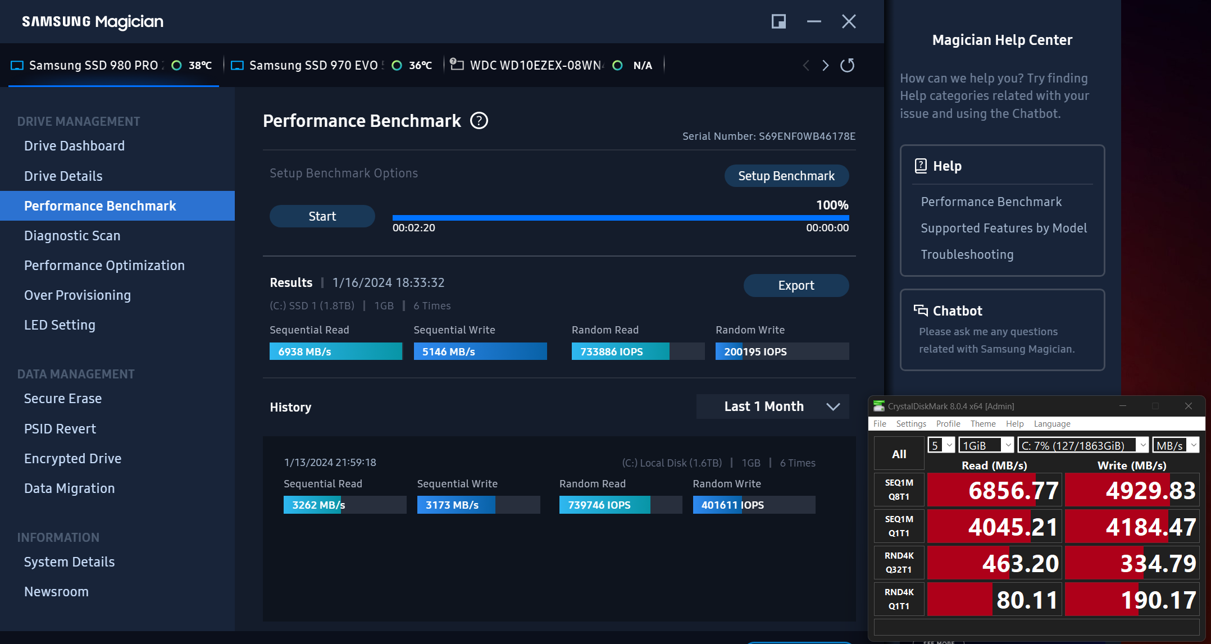Click the refresh drives icon
The image size is (1211, 644).
pyautogui.click(x=847, y=66)
